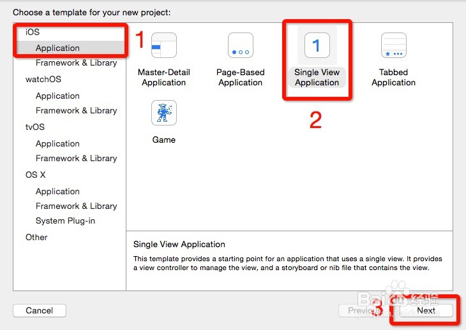Click the OS X section header
The height and width of the screenshot is (330, 466).
pos(35,175)
